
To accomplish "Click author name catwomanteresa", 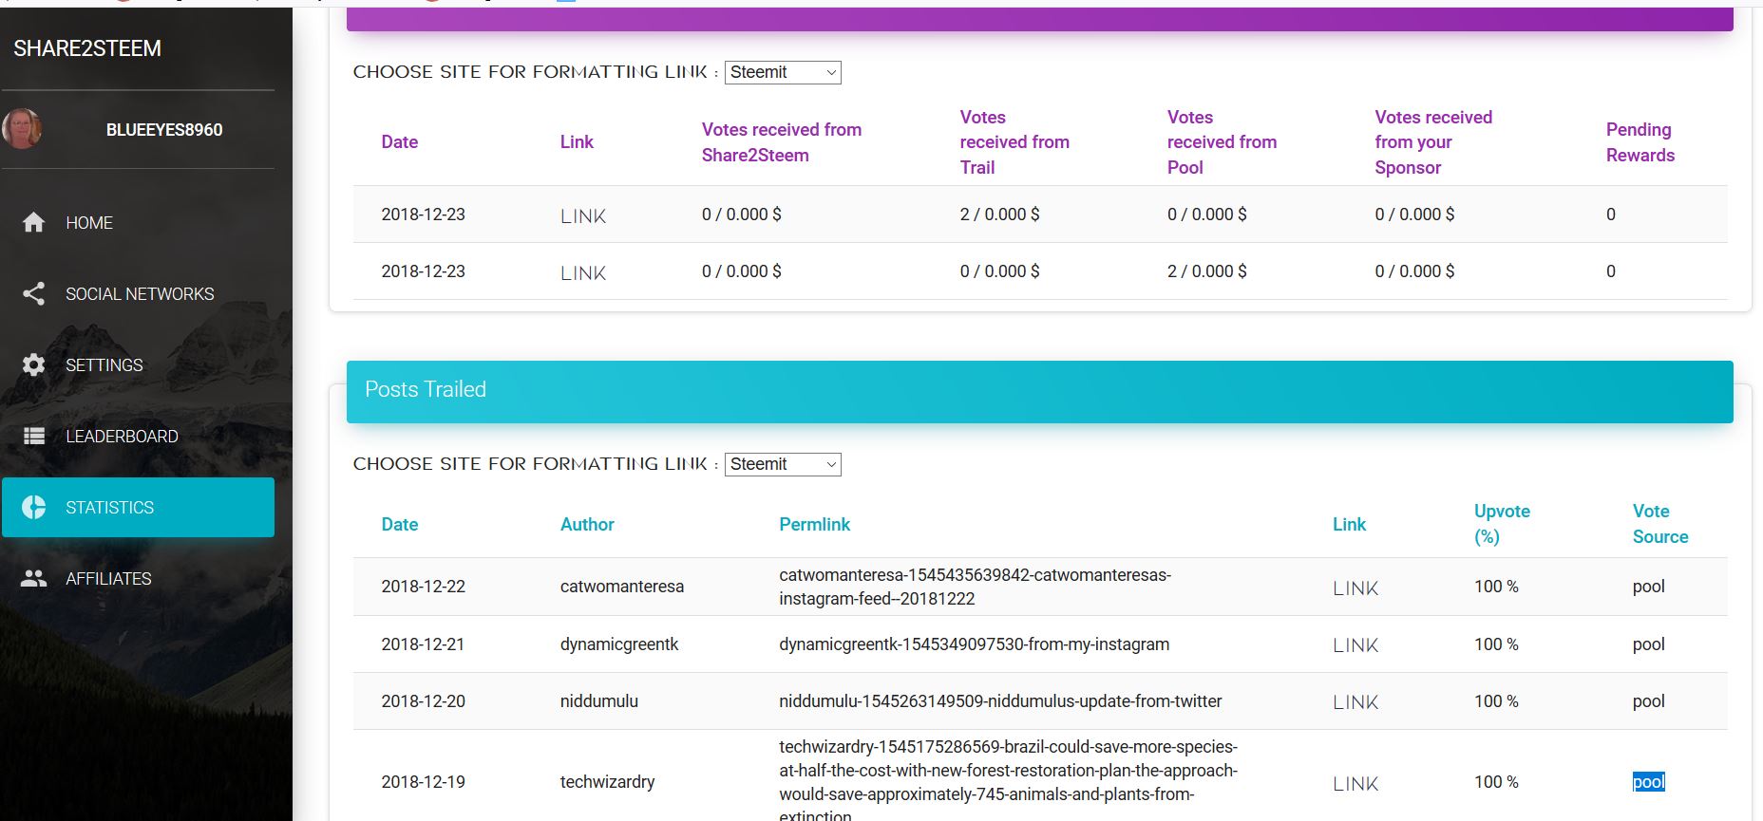I will [622, 587].
